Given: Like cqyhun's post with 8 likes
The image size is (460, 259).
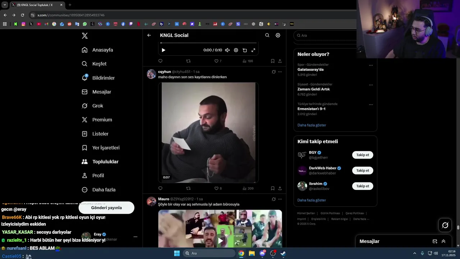Looking at the screenshot, I should 218,188.
